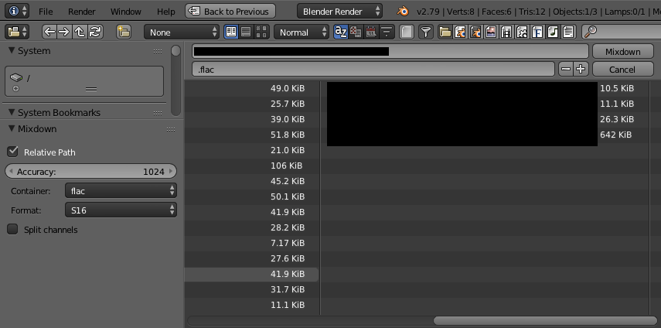Select the root drive icon in System
This screenshot has width=661, height=328.
tap(16, 77)
